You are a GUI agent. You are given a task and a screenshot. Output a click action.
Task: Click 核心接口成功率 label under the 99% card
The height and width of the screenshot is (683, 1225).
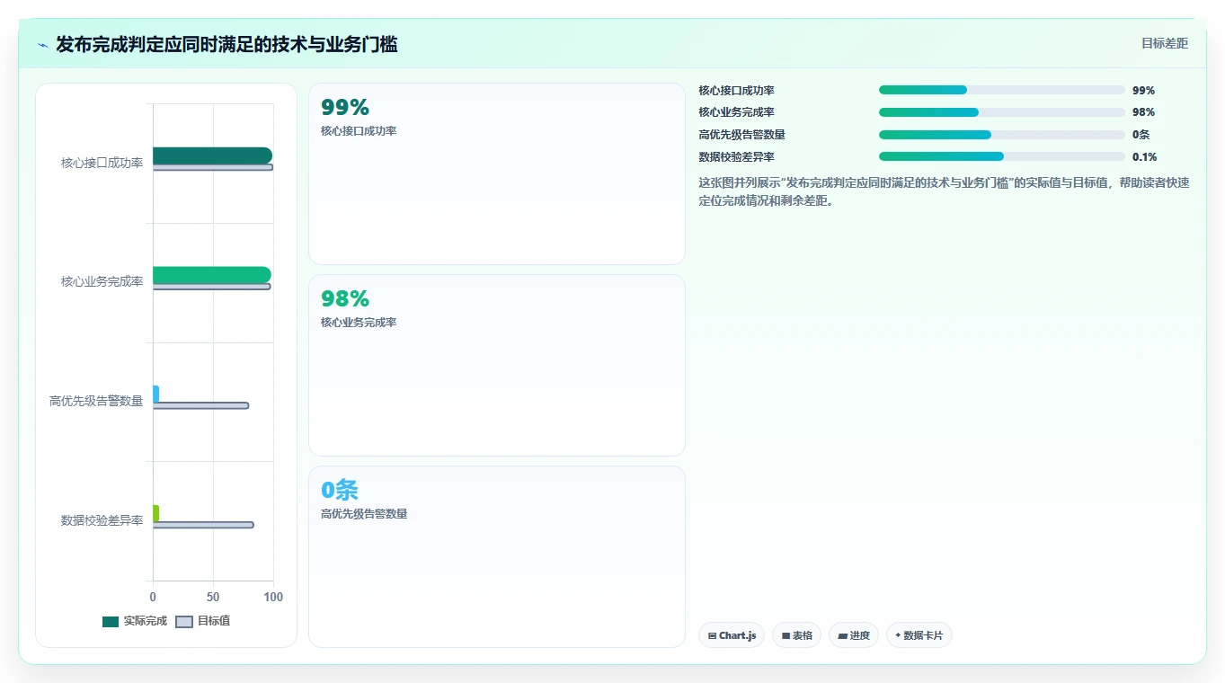tap(359, 131)
